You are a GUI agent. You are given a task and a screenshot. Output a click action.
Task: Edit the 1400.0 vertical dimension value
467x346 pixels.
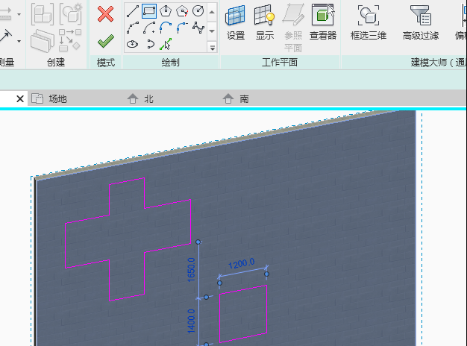(x=191, y=321)
